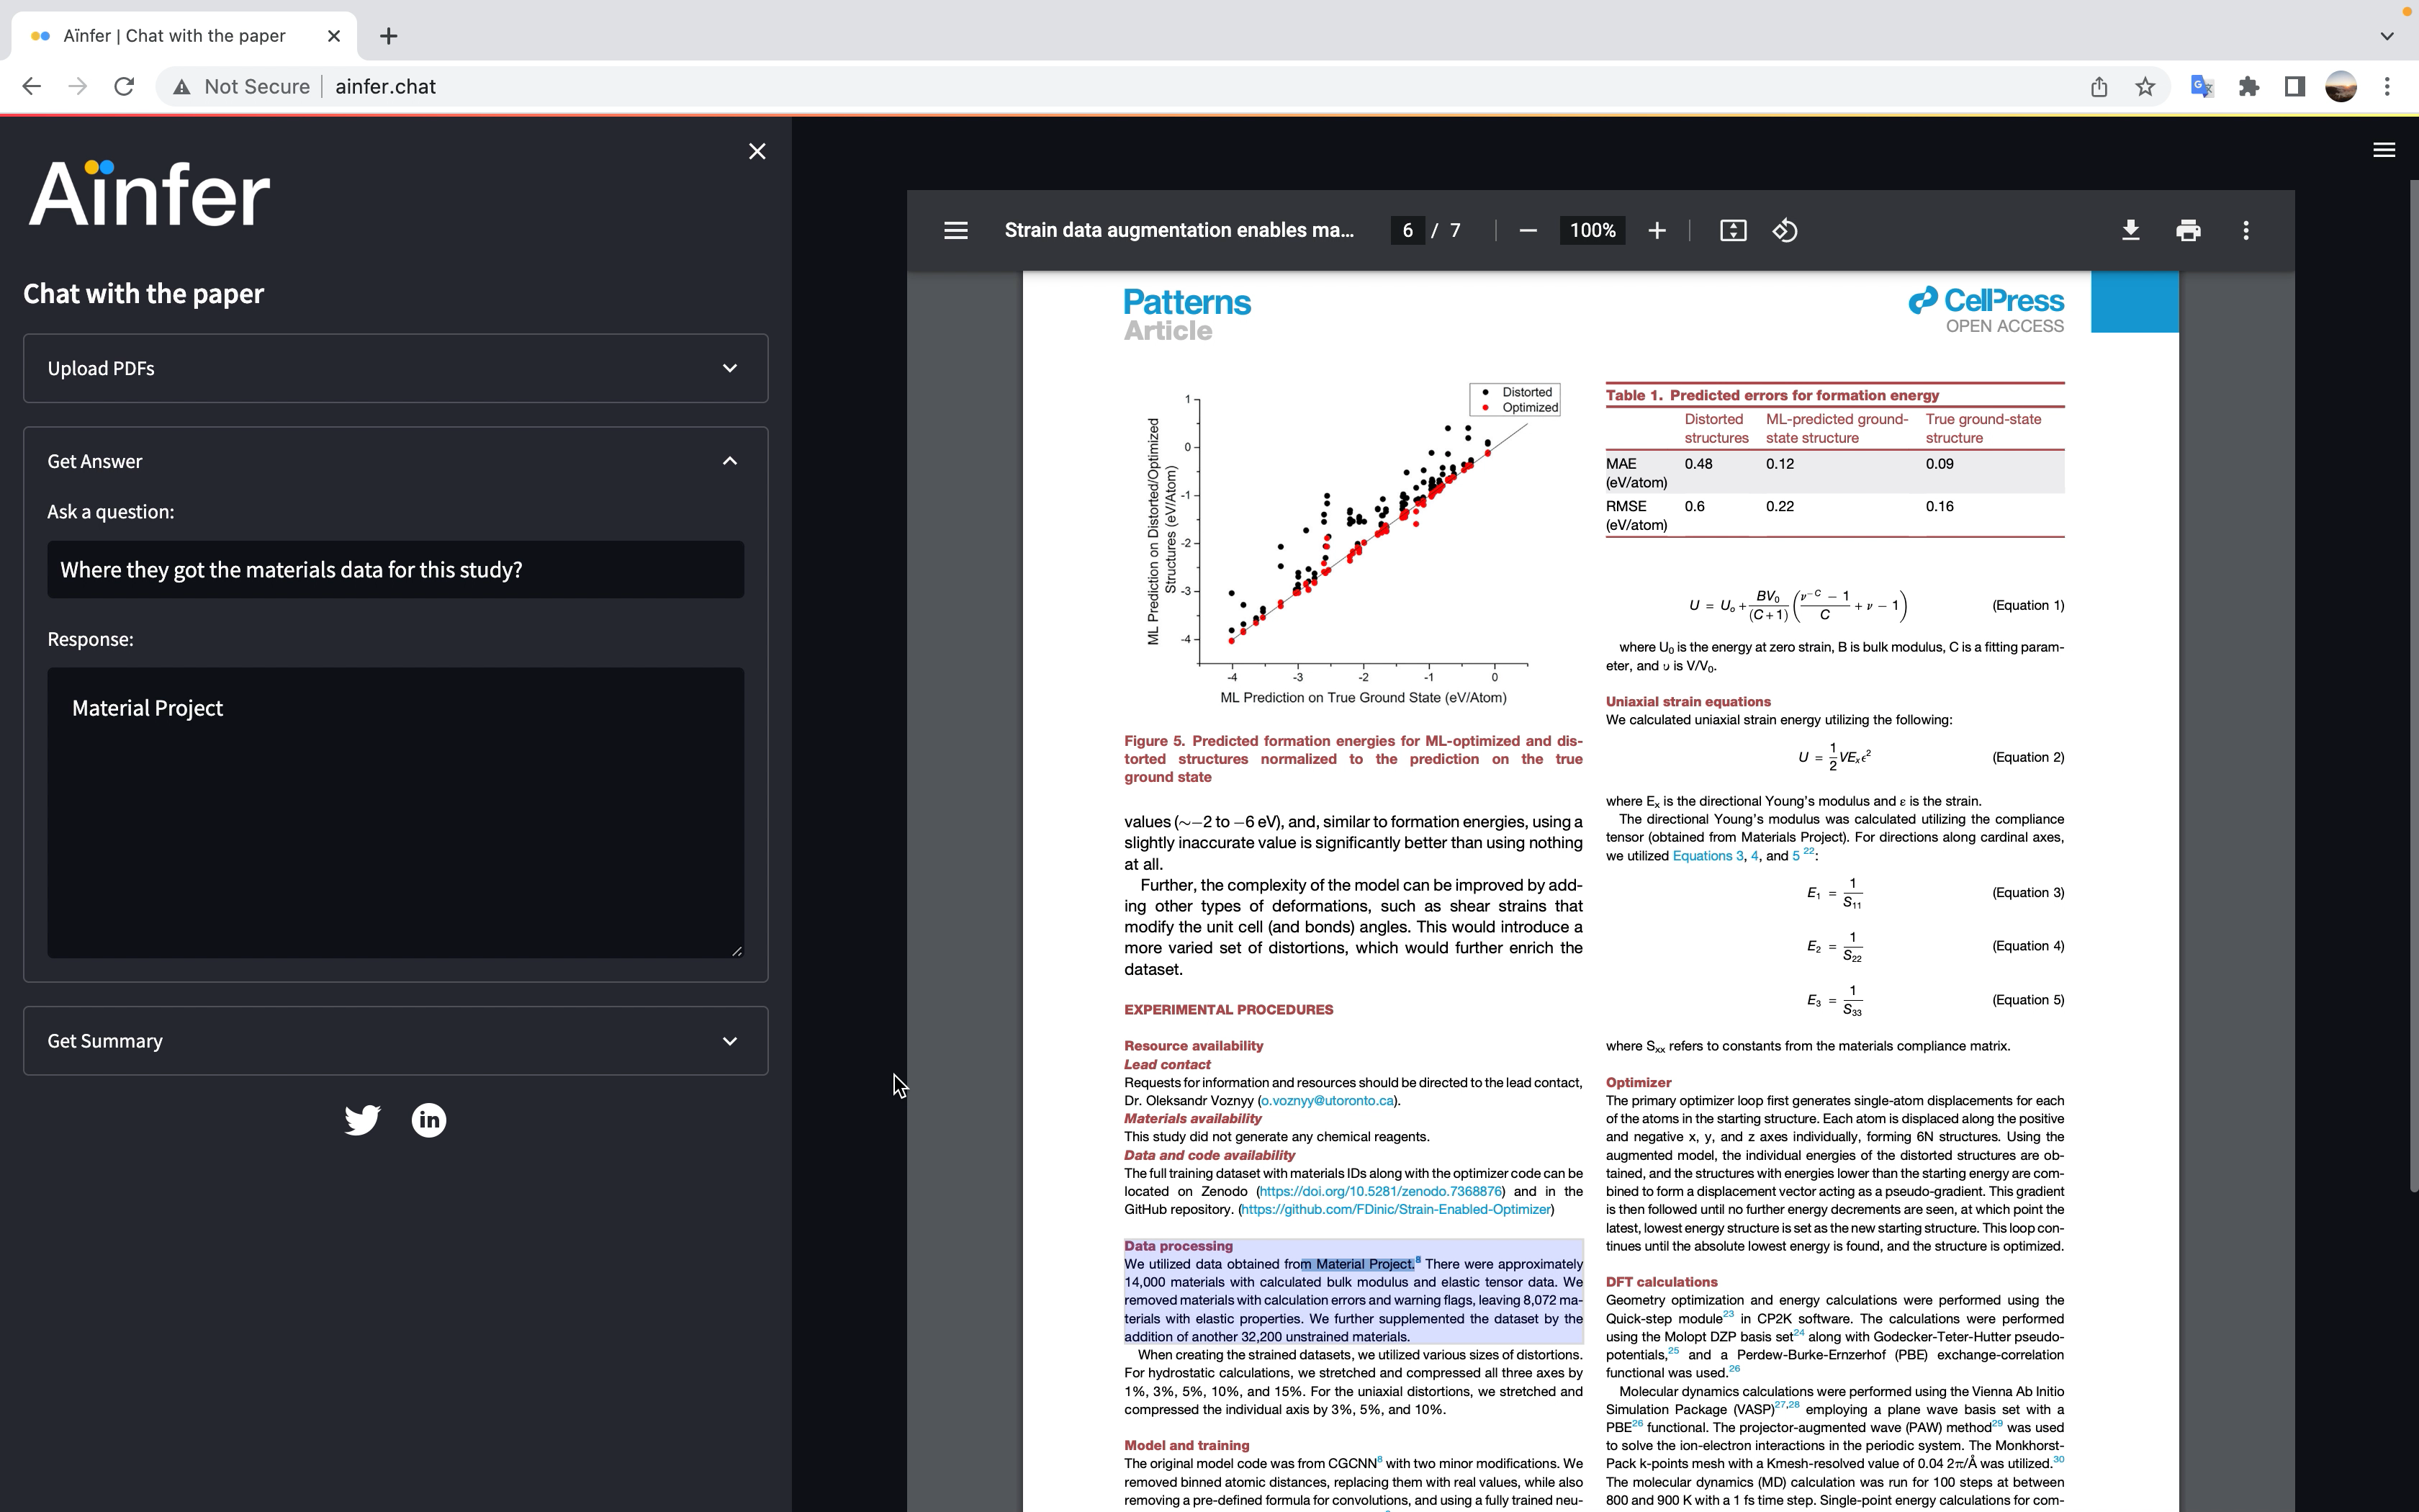Open the Twitter link icon
The image size is (2419, 1512).
point(362,1120)
